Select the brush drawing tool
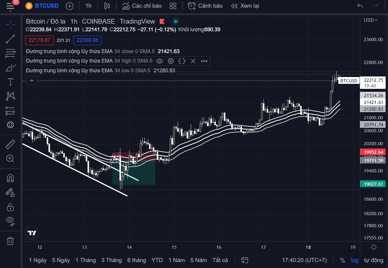The width and height of the screenshot is (388, 268). tap(10, 68)
